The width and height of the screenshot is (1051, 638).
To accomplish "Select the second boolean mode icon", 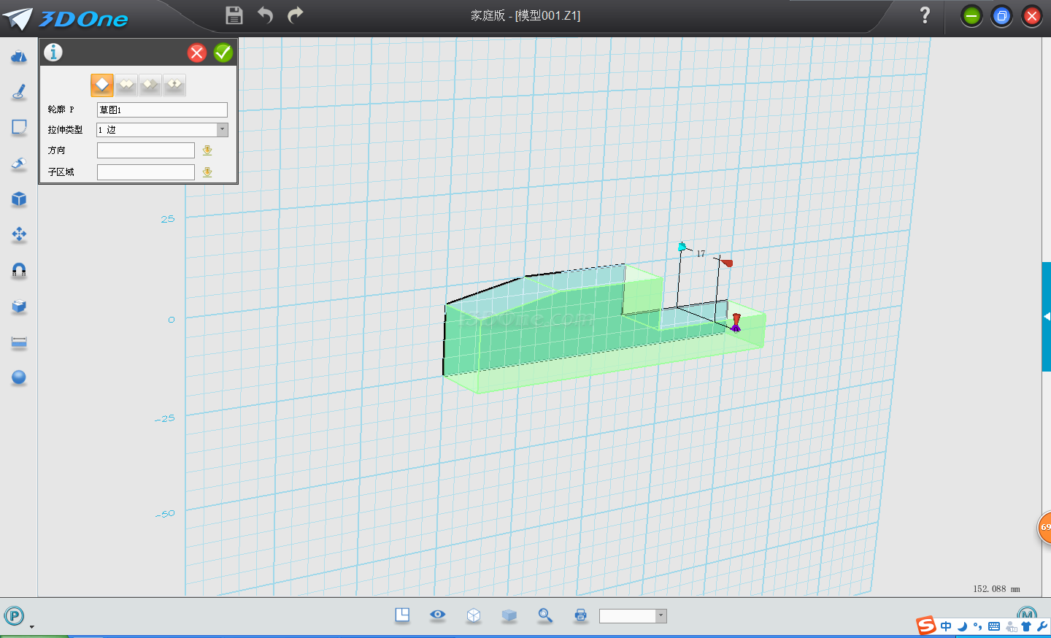I will tap(126, 85).
